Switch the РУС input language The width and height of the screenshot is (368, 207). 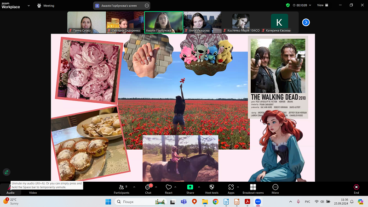click(307, 201)
